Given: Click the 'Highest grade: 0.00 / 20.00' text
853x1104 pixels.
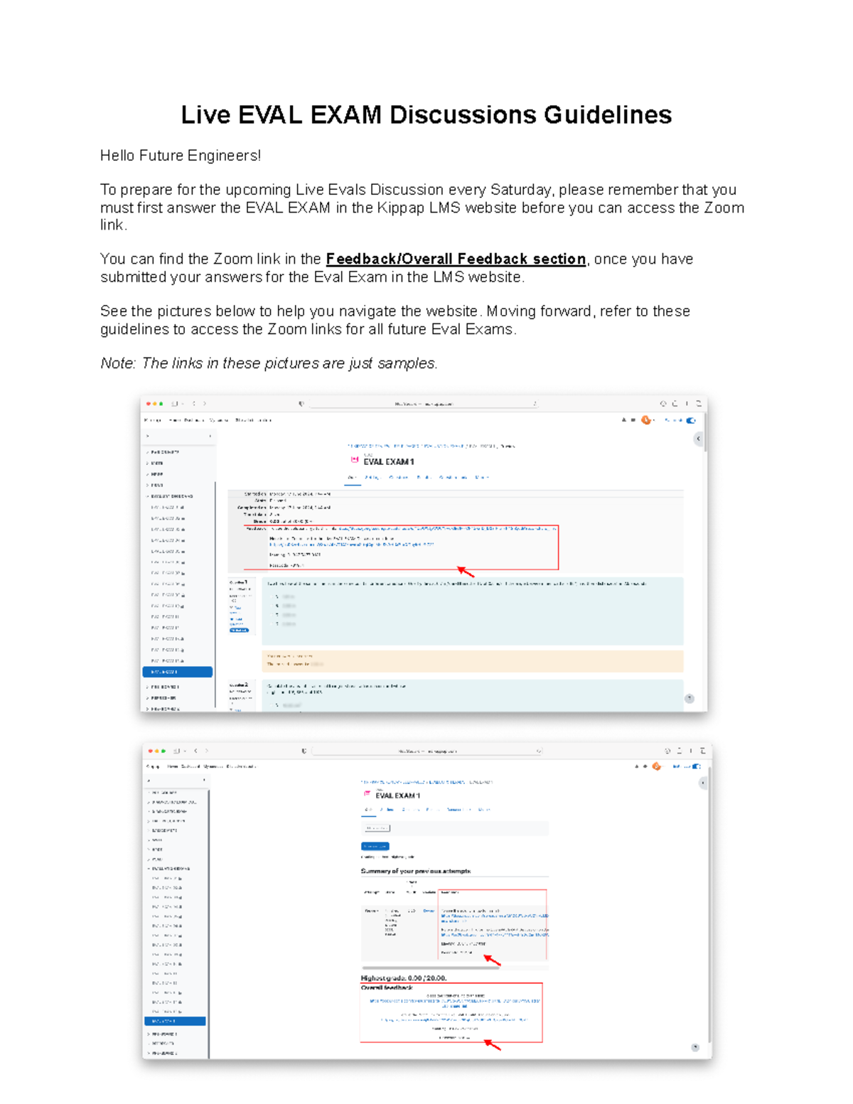Looking at the screenshot, I should 404,978.
